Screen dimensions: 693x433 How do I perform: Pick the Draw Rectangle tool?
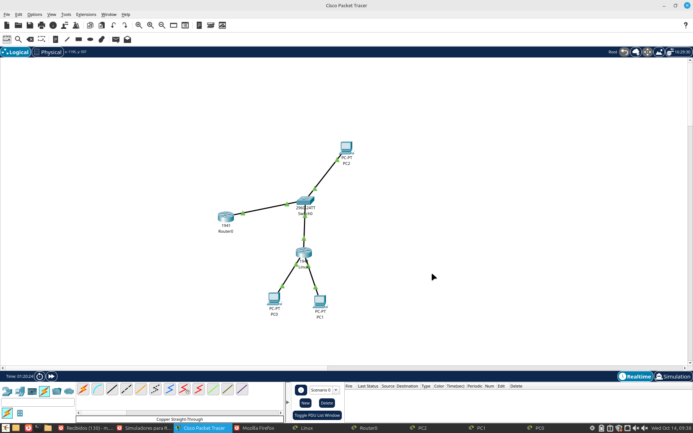coord(79,39)
